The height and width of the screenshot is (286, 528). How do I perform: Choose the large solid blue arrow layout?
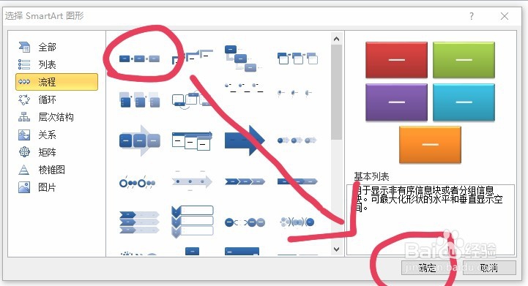245,140
